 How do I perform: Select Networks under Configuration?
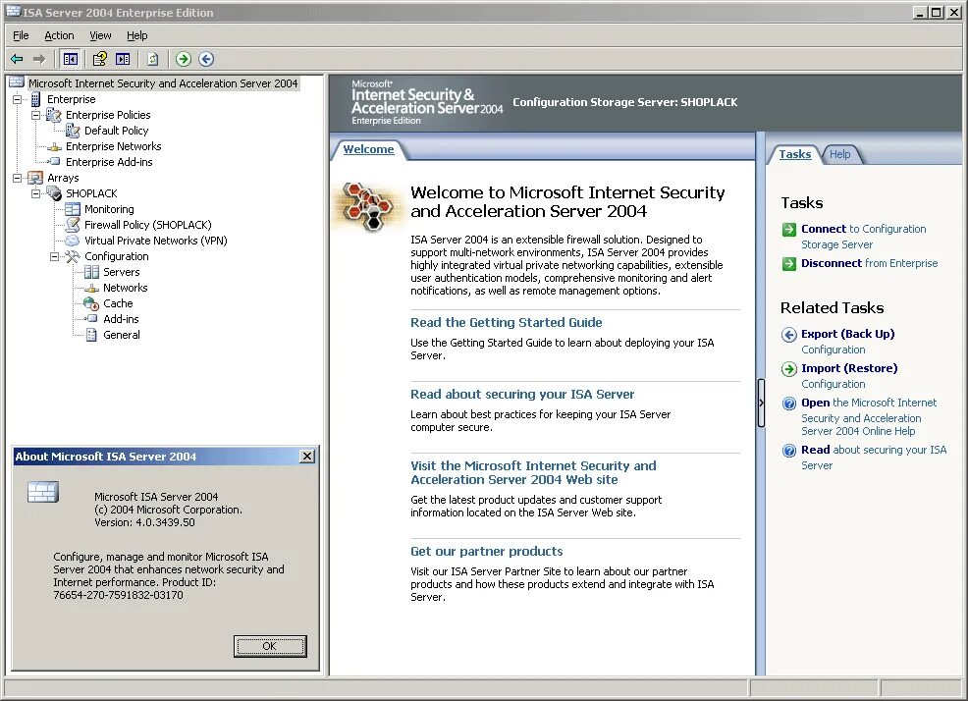tap(126, 288)
